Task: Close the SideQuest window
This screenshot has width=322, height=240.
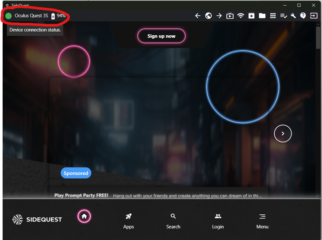Action: [x=313, y=5]
